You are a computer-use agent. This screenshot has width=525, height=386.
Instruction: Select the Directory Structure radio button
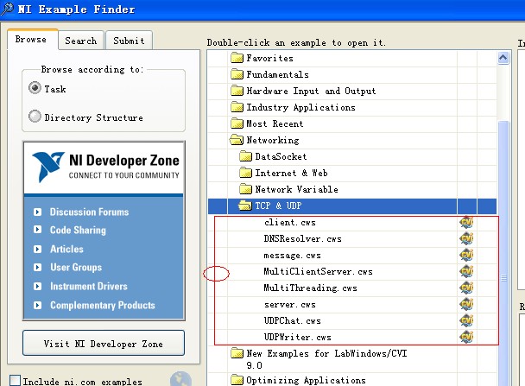click(x=35, y=117)
